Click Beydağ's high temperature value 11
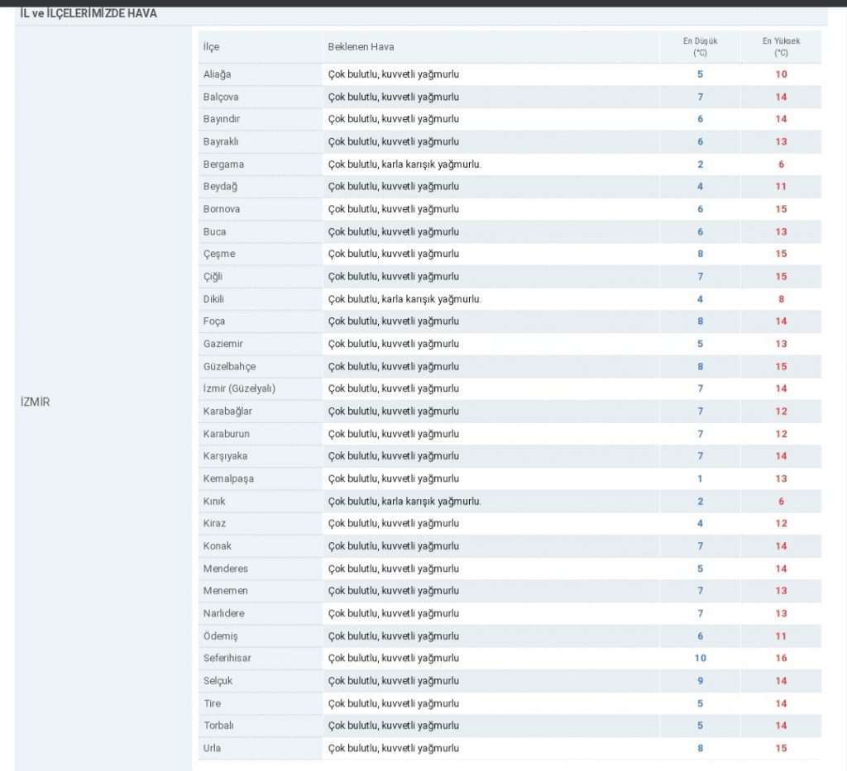 [781, 187]
